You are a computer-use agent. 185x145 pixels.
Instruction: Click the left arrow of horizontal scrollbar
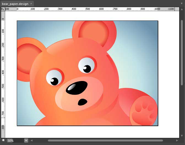point(32,140)
